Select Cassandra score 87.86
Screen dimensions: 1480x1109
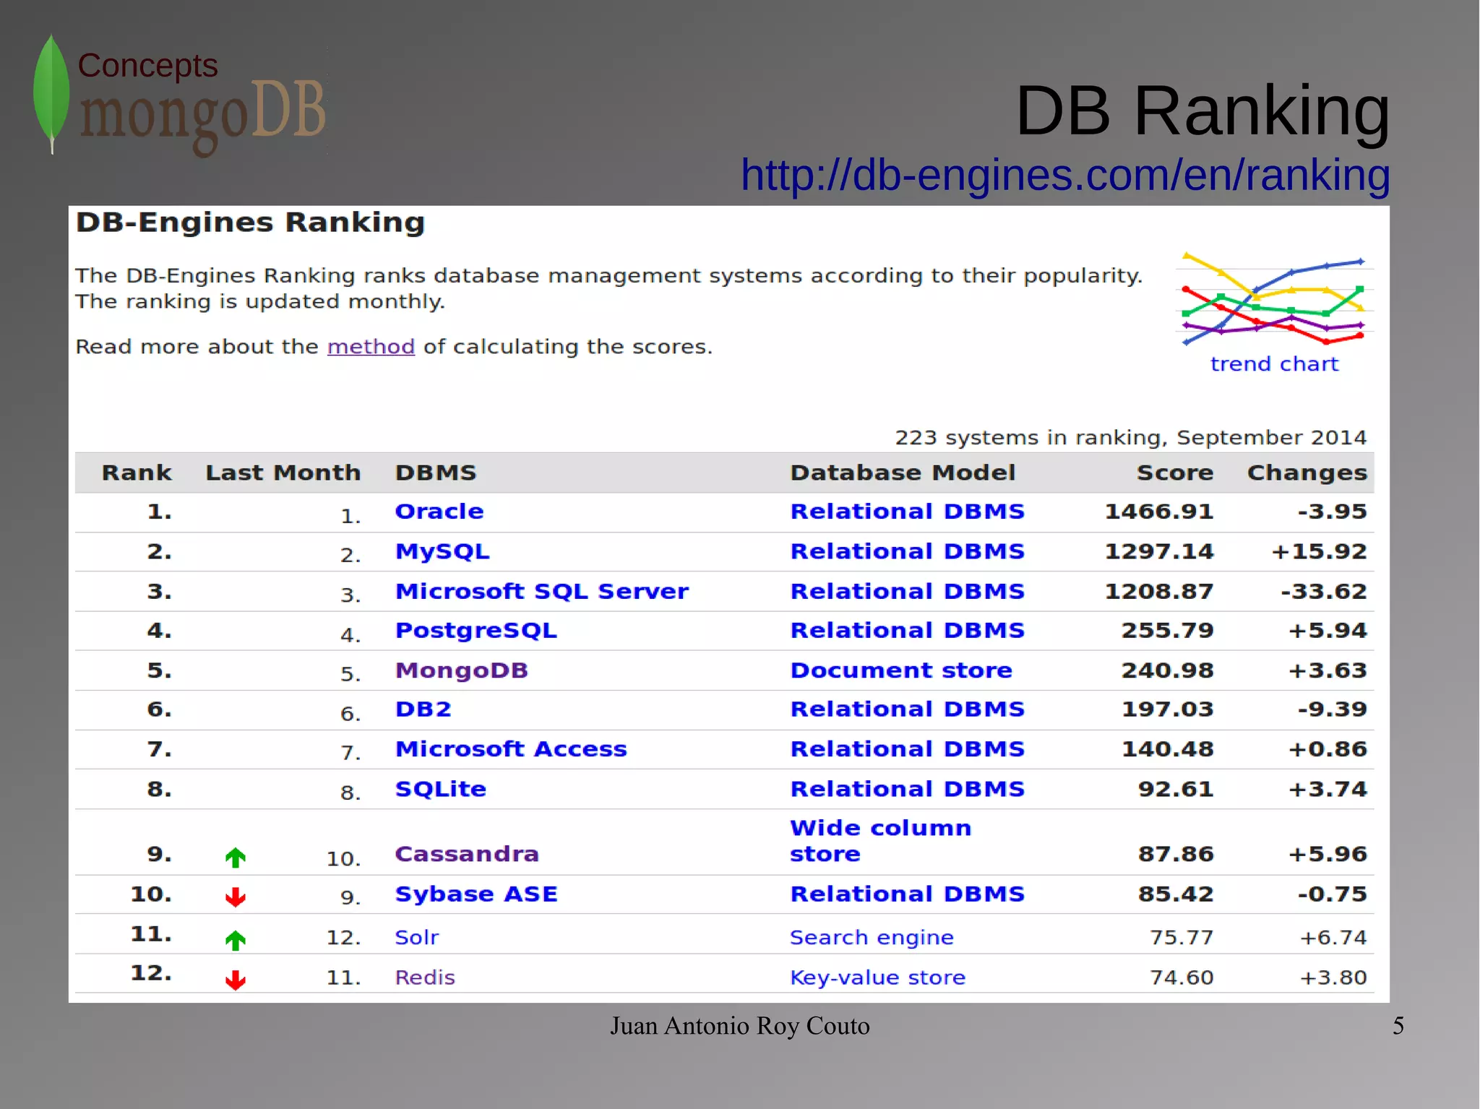point(1176,854)
